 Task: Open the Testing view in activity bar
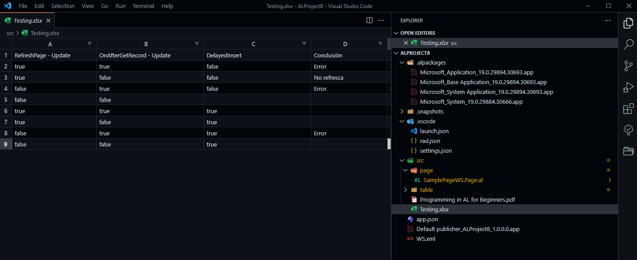tap(628, 130)
